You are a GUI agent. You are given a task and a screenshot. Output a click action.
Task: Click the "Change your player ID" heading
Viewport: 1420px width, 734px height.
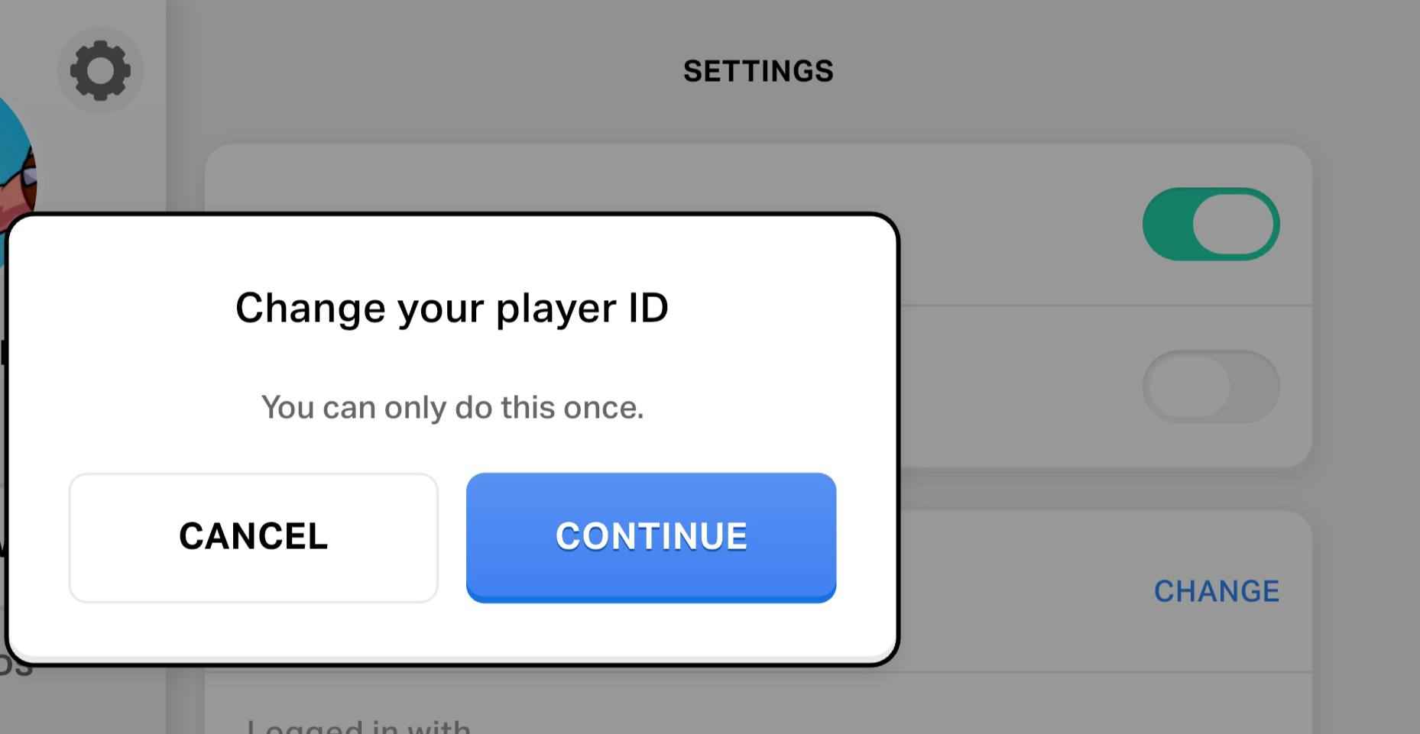point(452,308)
